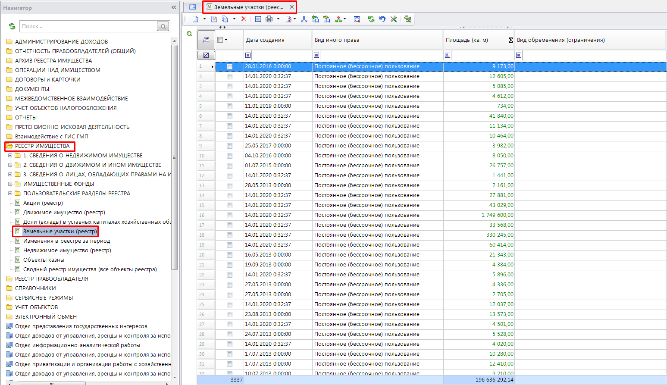Click the copy record icon
This screenshot has height=385, width=667.
pos(225,19)
